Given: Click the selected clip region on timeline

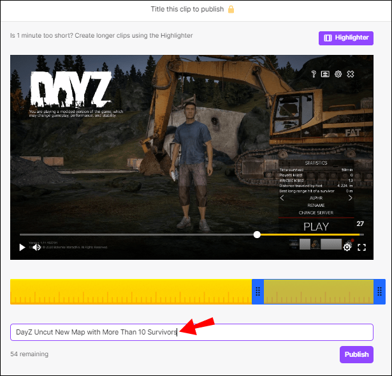Looking at the screenshot, I should pos(319,291).
